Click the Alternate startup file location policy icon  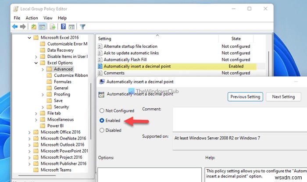100,46
